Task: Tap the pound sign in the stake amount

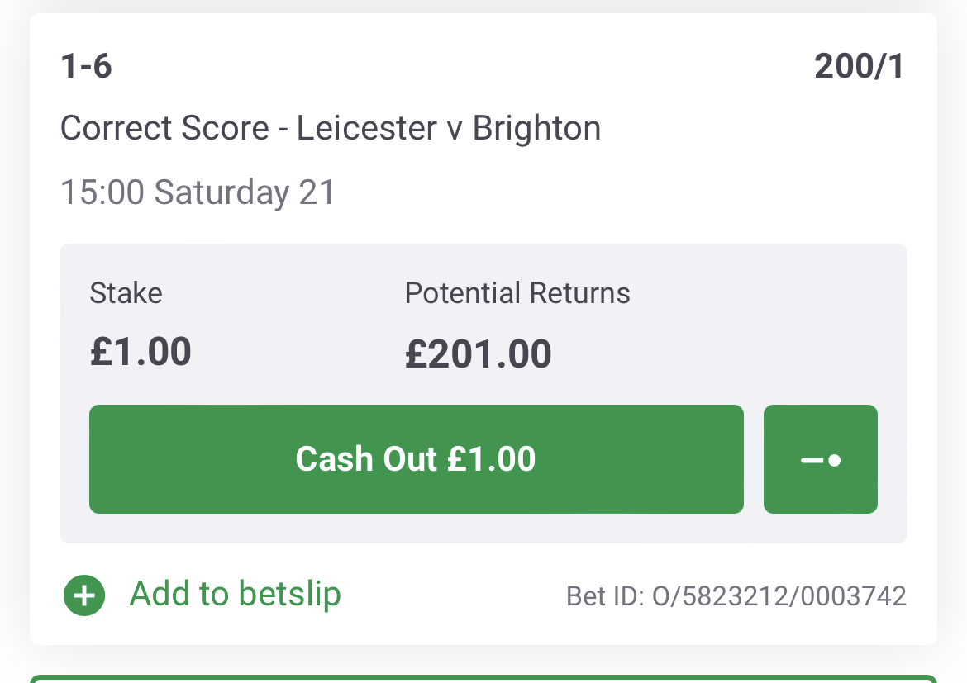Action: 101,352
